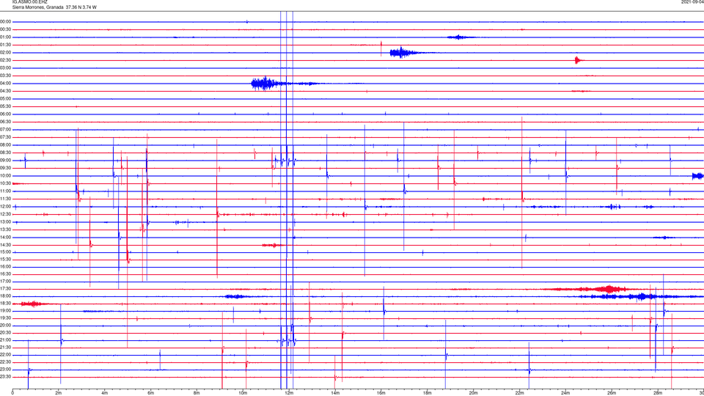Click the '18:00' time label

6,296
